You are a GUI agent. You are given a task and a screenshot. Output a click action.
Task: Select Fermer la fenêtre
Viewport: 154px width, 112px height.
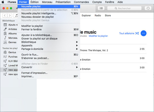point(49,29)
